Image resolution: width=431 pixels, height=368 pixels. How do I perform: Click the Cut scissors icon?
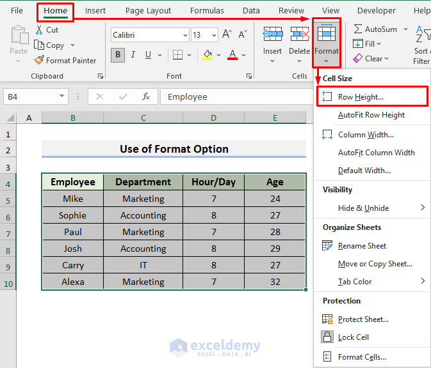[39, 29]
